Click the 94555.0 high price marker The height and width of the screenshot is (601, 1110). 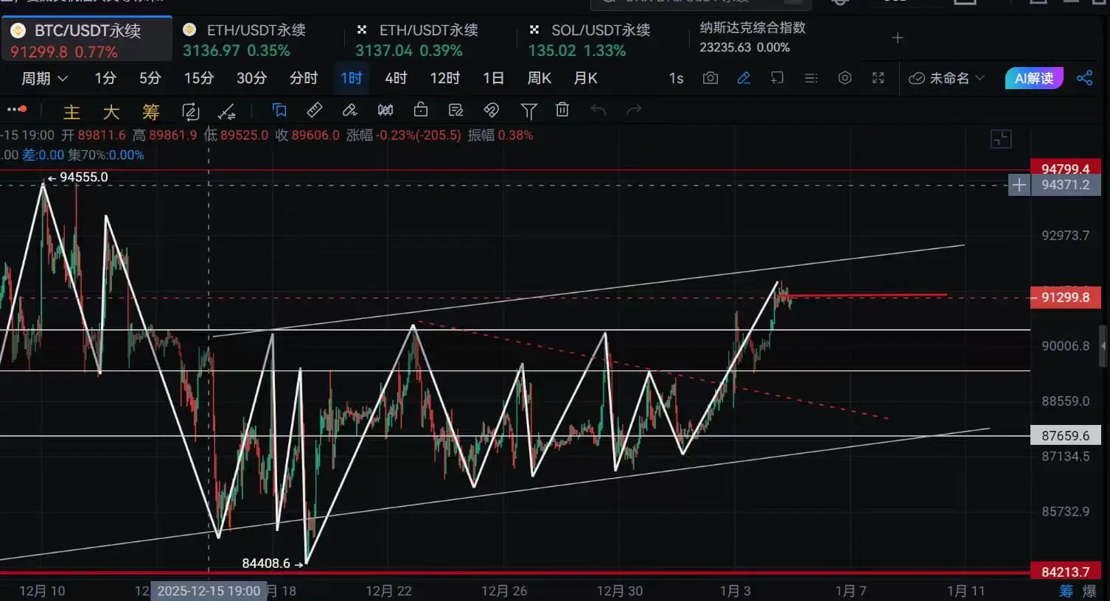(x=78, y=178)
